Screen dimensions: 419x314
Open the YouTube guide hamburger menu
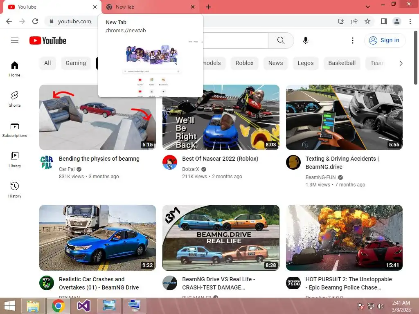coord(15,40)
